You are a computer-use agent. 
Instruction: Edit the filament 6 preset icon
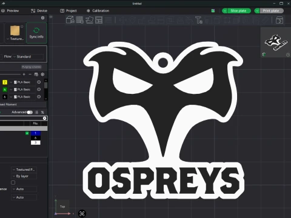(x=39, y=97)
